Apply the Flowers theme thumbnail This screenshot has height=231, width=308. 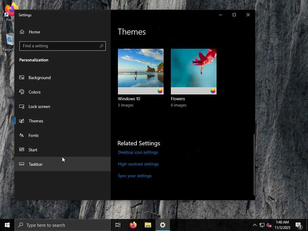click(194, 72)
